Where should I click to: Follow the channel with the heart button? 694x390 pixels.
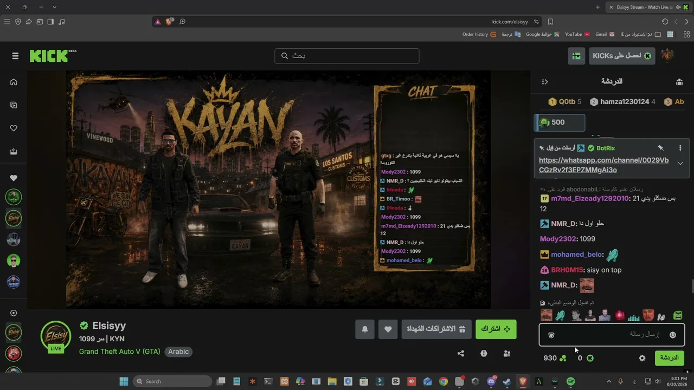(x=388, y=329)
